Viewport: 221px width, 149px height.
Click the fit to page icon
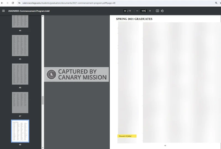point(157,11)
